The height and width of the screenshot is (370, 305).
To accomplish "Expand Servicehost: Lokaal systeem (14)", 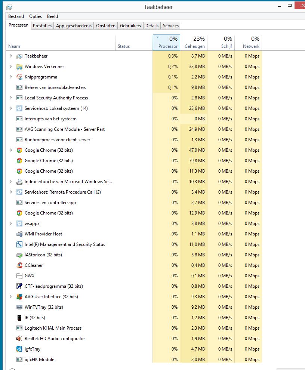I will [x=11, y=108].
